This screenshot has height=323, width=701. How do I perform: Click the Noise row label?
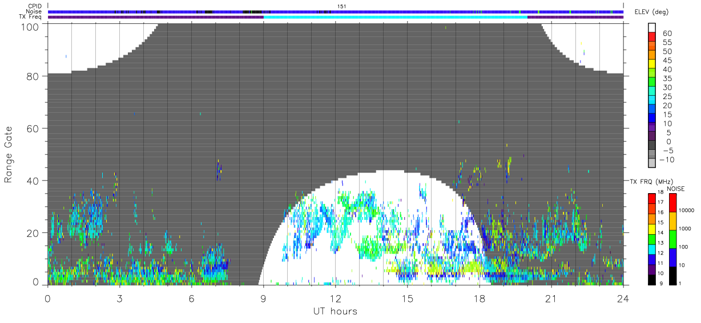click(x=35, y=11)
